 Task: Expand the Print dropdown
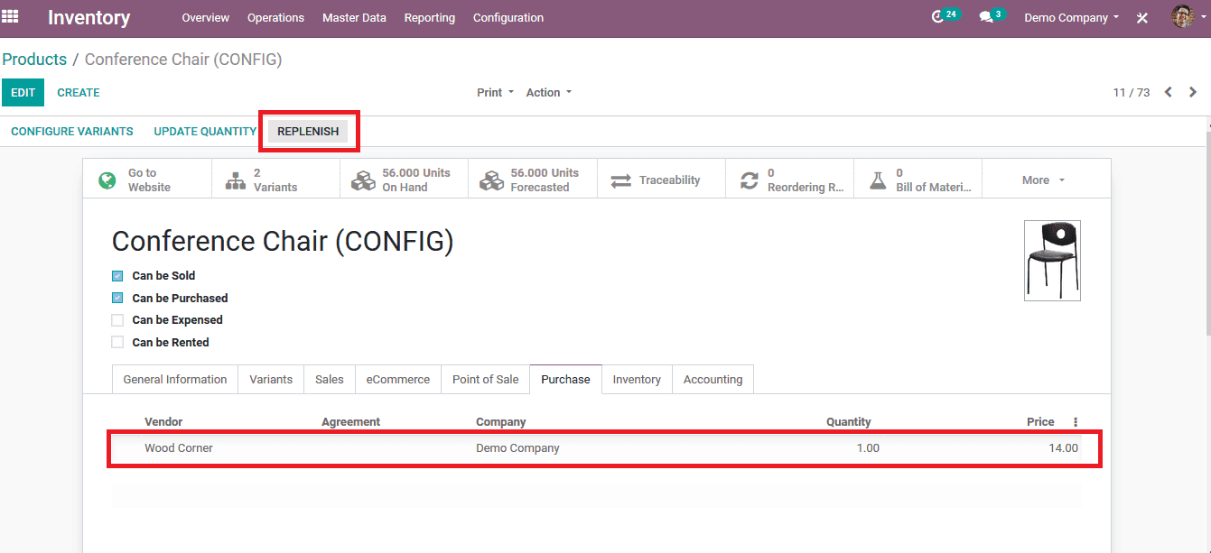click(495, 92)
